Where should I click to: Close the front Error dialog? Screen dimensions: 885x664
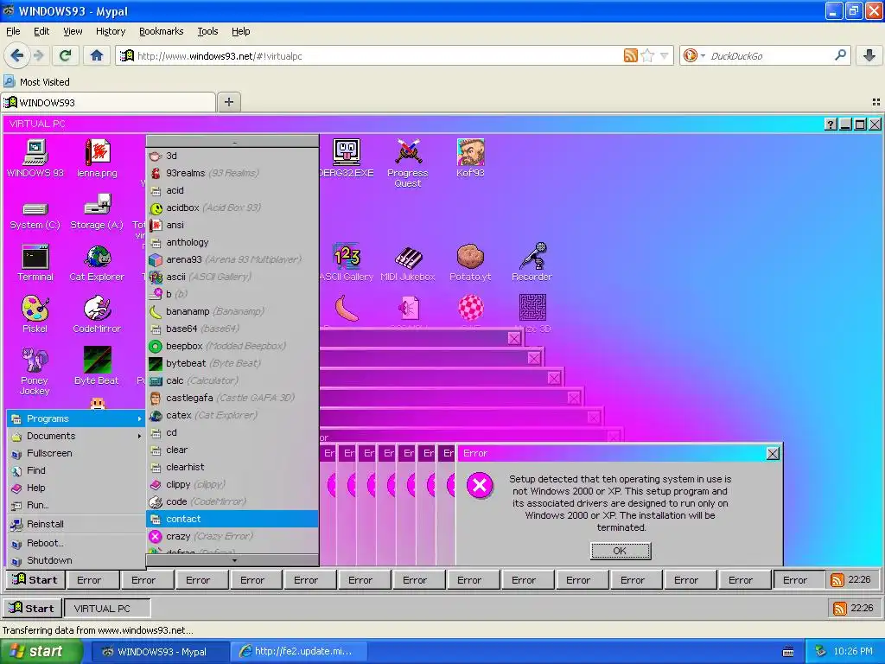pyautogui.click(x=773, y=453)
